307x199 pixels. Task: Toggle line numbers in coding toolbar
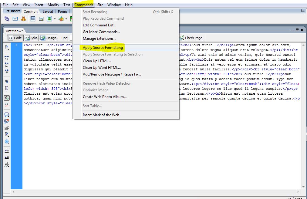[x=7, y=98]
